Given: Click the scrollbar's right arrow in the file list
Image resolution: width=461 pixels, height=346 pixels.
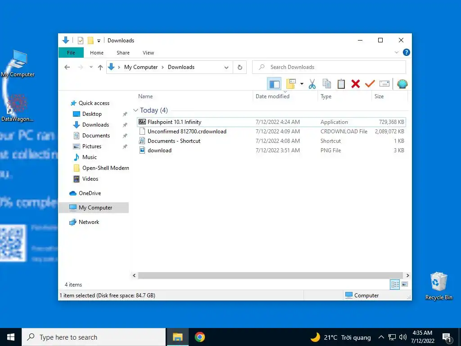Looking at the screenshot, I should tap(407, 275).
